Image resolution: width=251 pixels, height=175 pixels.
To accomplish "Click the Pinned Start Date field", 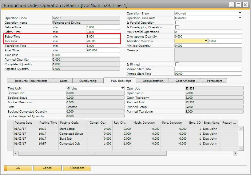I will coord(208,69).
